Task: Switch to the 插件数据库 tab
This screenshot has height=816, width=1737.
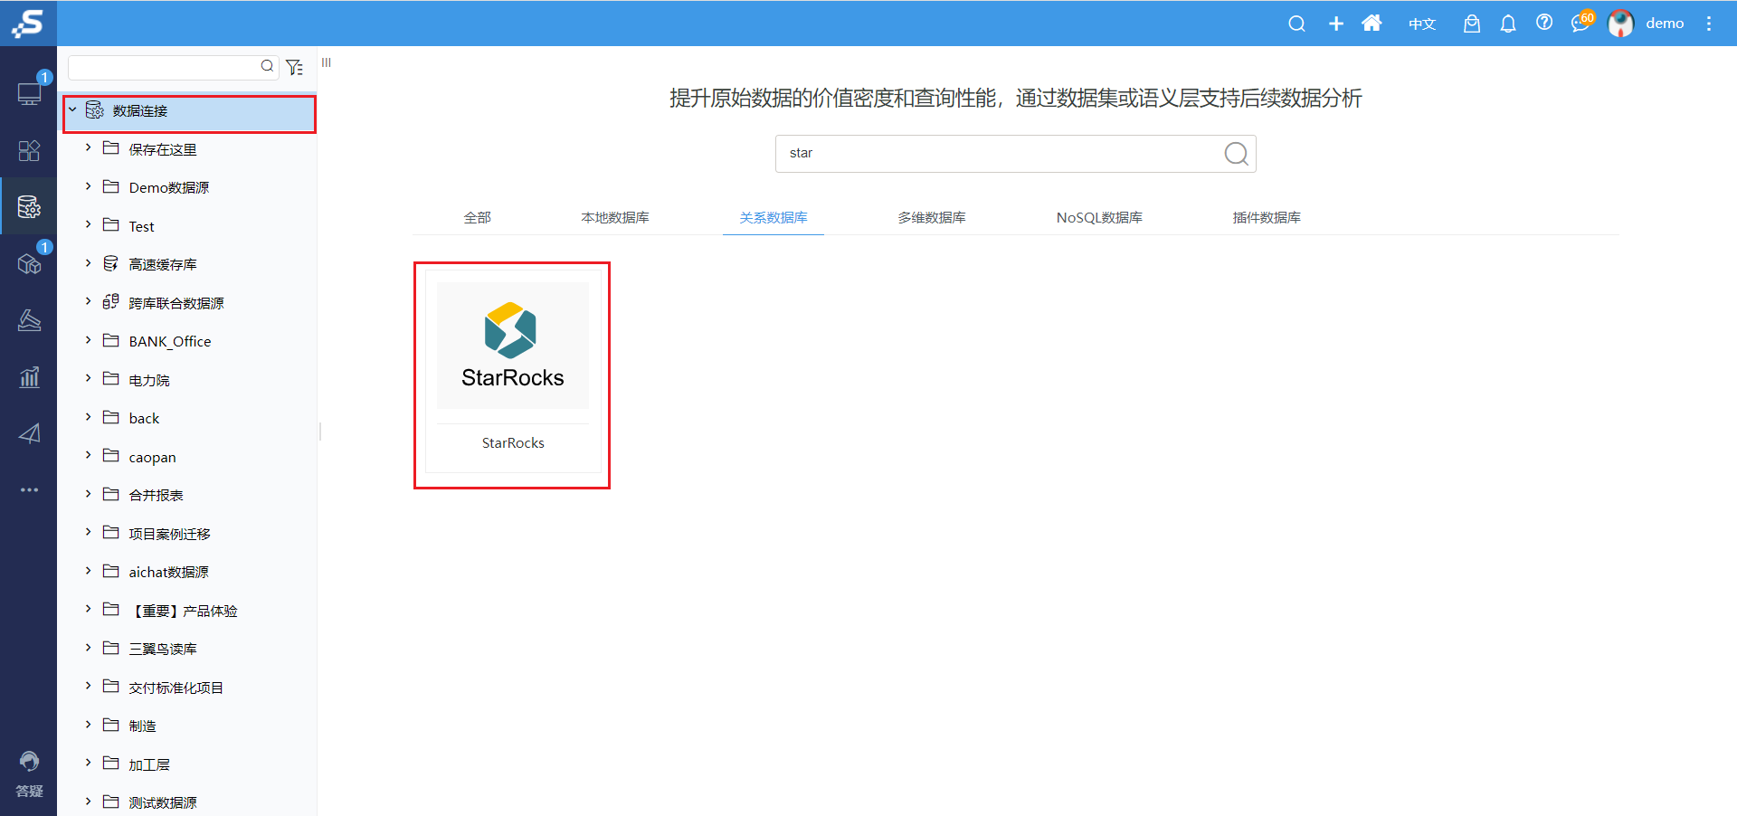Action: [x=1267, y=217]
